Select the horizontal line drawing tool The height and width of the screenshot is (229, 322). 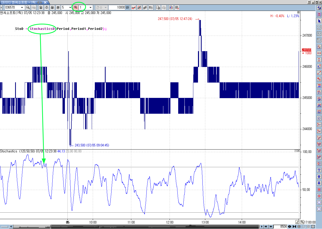tap(319, 53)
